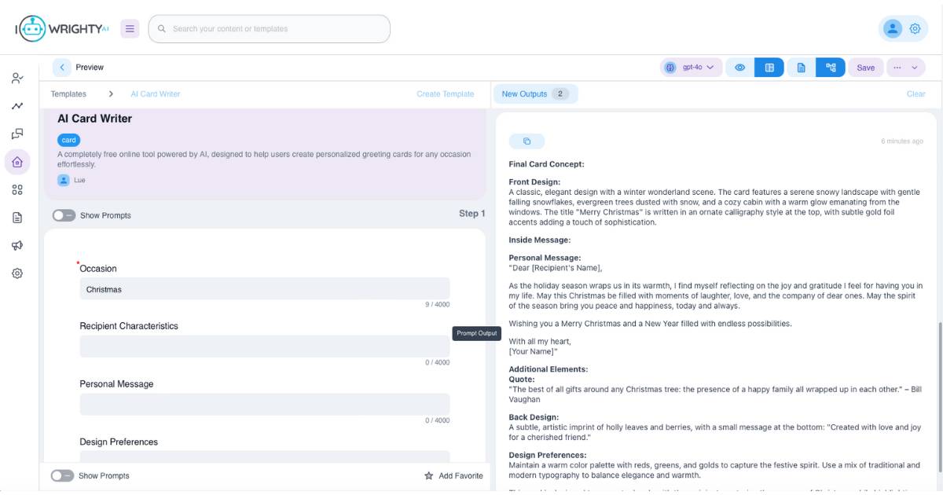Click the Recipient Characteristics input field
This screenshot has width=943, height=495.
point(264,346)
